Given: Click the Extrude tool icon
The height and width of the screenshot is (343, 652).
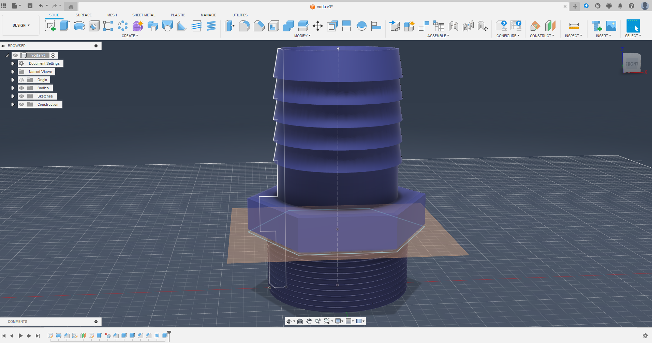Looking at the screenshot, I should [64, 26].
